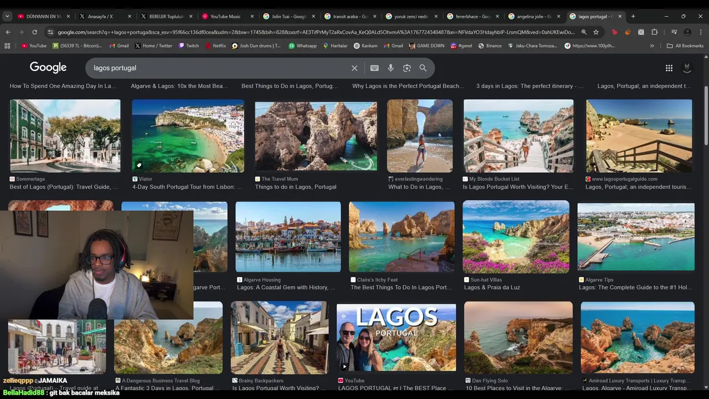Viewport: 709px width, 399px height.
Task: Start voice search with the microphone icon
Action: coord(391,68)
